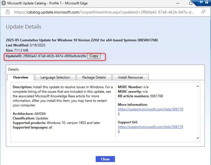The image size is (211, 165).
Task: Click the pin icon in the title bar
Action: click(200, 2)
